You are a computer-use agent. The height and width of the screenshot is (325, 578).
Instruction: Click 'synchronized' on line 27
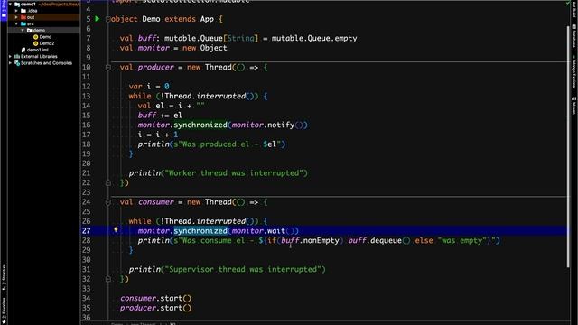pos(200,231)
